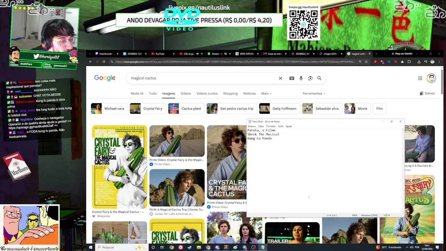Switch to the Tudo results tab
This screenshot has height=251, width=446.
click(x=153, y=93)
